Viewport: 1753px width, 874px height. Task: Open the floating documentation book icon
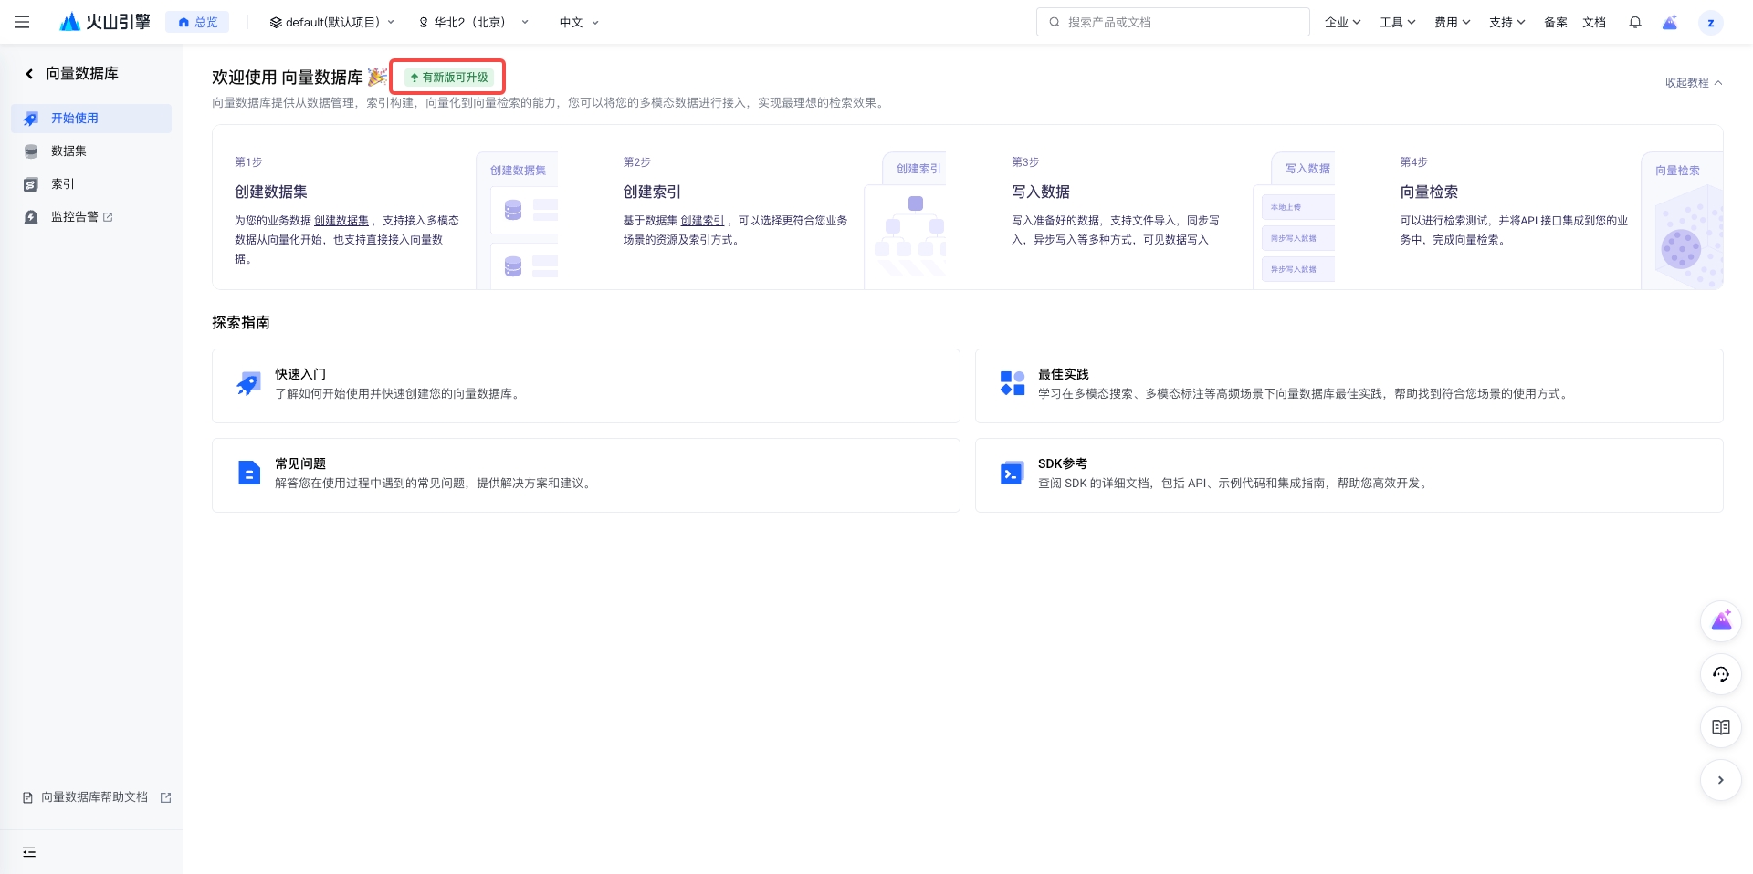point(1721,727)
